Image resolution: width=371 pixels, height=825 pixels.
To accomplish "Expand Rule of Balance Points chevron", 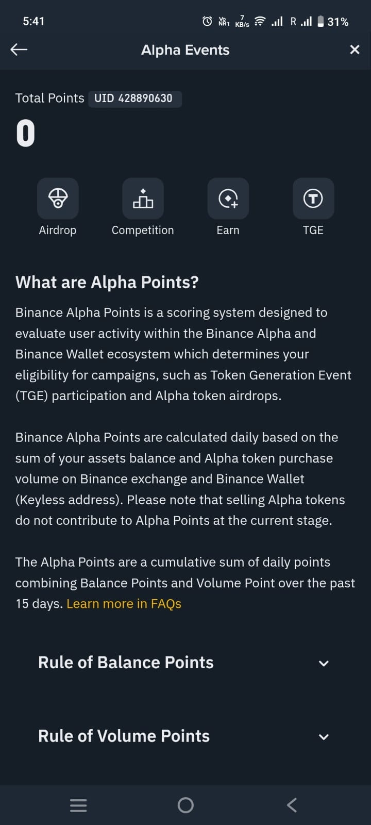I will [x=324, y=663].
